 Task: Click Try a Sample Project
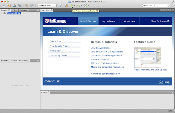coord(59,46)
